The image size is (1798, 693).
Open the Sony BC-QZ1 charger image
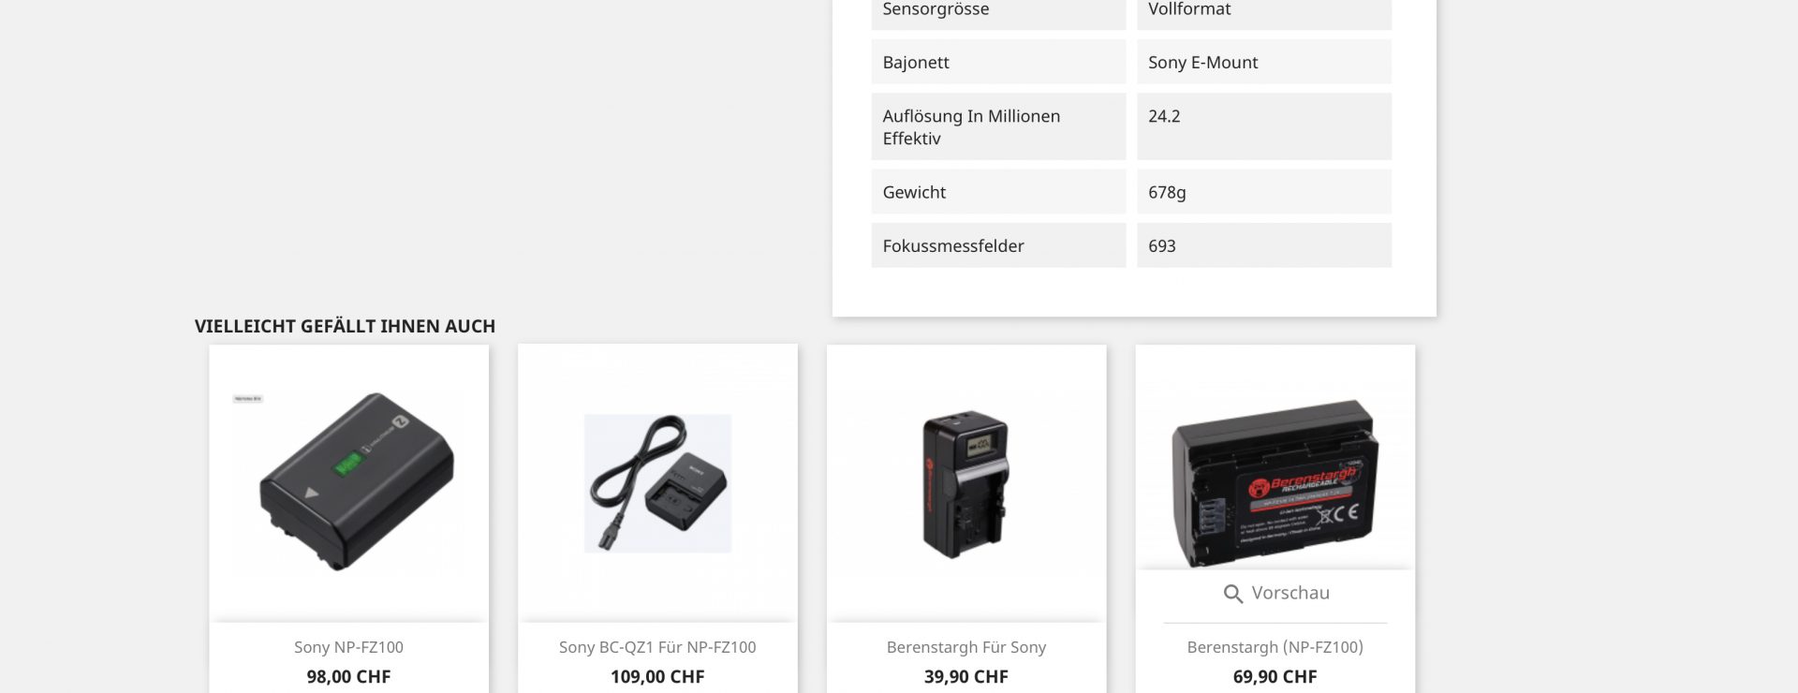point(657,483)
